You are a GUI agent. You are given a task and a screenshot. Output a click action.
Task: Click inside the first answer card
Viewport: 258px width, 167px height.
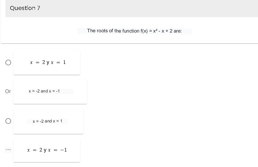pos(47,63)
